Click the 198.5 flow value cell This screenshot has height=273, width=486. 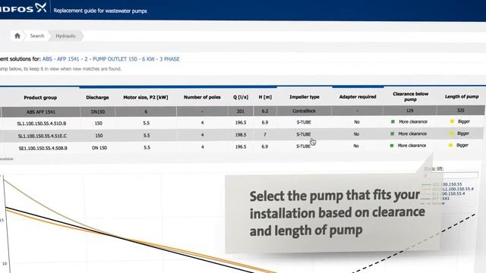coord(241,135)
